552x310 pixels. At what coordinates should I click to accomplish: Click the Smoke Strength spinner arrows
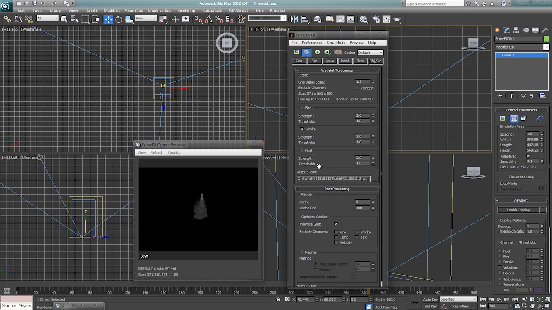click(x=373, y=136)
